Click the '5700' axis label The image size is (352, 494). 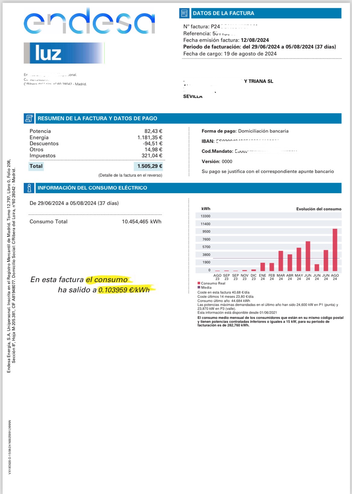206,247
